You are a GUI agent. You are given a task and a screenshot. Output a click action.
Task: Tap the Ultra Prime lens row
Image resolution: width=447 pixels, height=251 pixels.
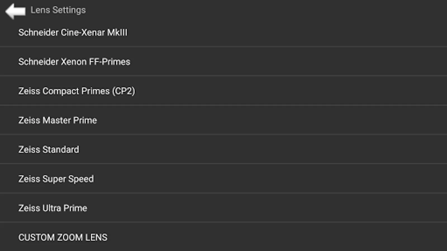point(223,208)
